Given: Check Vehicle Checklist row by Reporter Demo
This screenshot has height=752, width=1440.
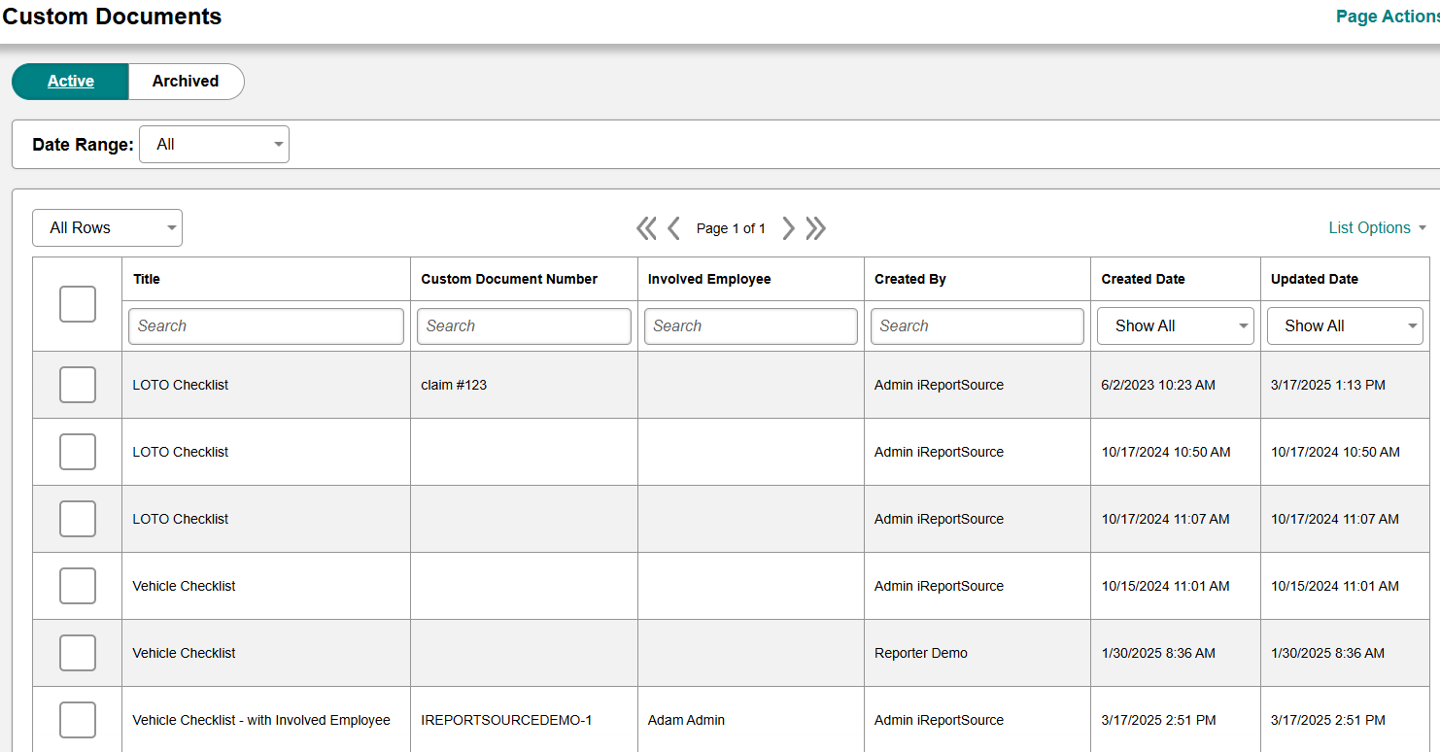Looking at the screenshot, I should [x=78, y=653].
